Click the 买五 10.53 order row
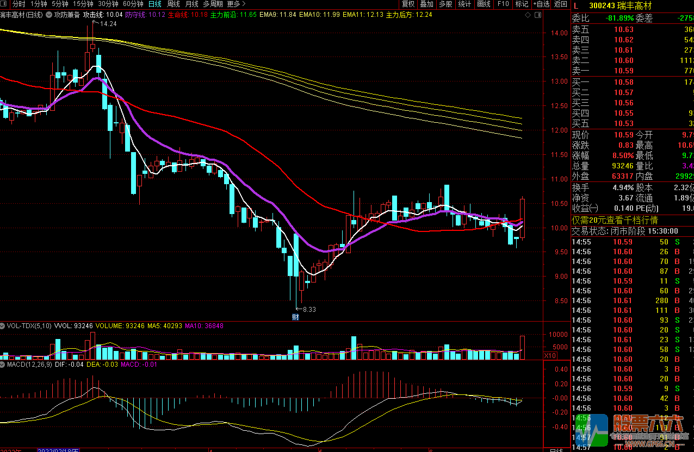The image size is (694, 452). [x=633, y=123]
